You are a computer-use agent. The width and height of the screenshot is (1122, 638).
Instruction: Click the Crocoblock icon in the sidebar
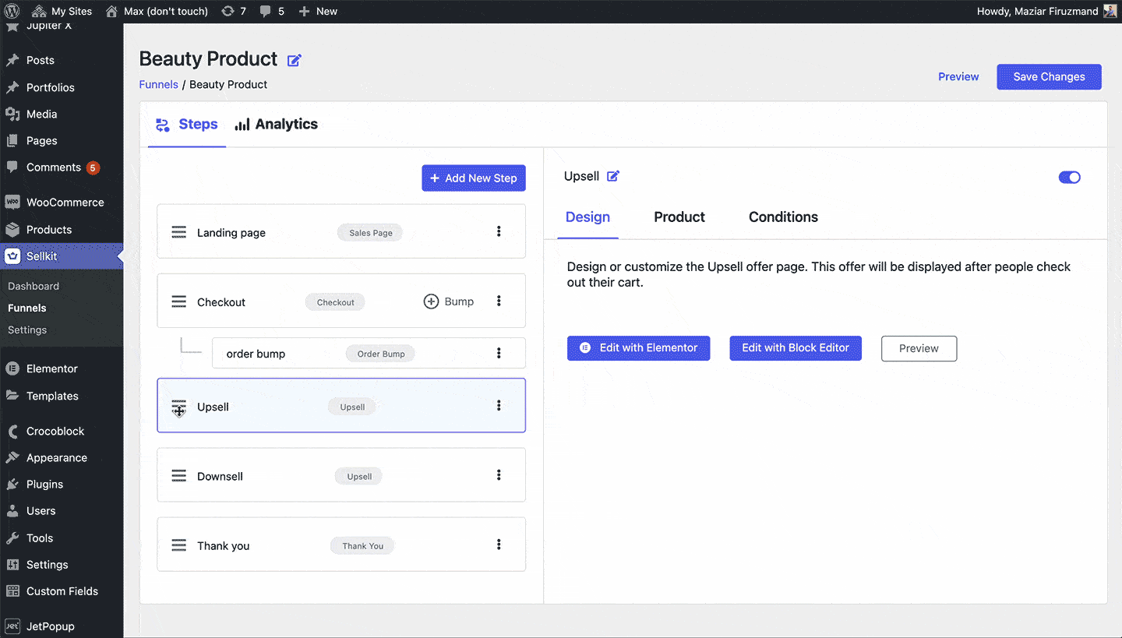click(x=13, y=431)
